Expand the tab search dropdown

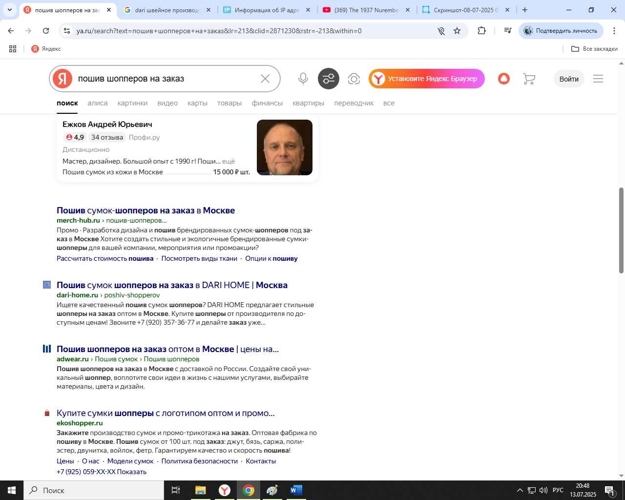pos(9,10)
